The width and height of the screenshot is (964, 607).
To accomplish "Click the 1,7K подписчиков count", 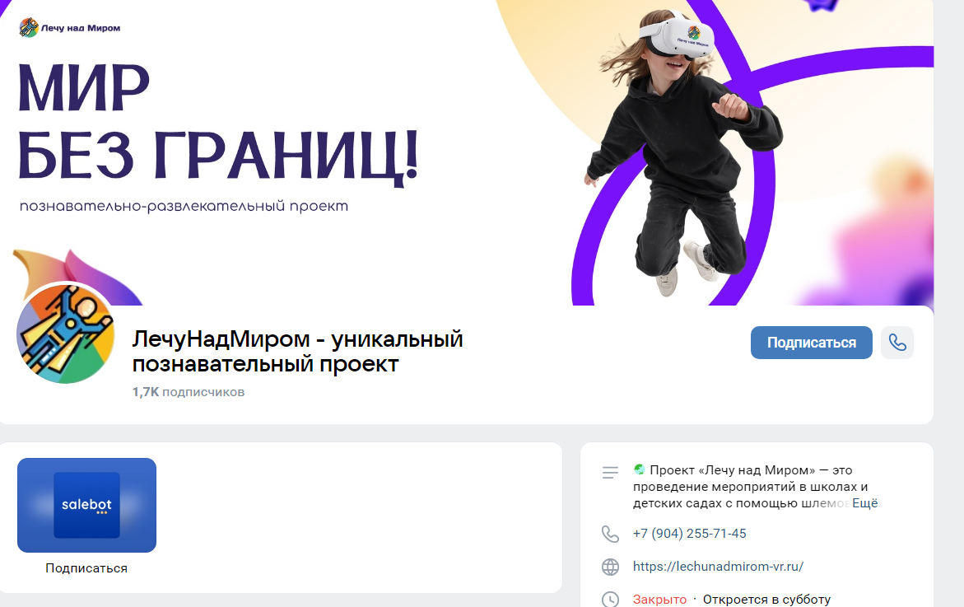I will tap(189, 392).
